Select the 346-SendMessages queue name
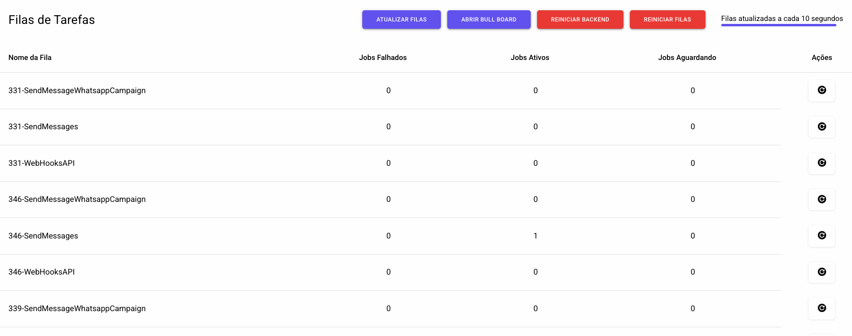Screen dimensions: 852x336 tap(43, 236)
